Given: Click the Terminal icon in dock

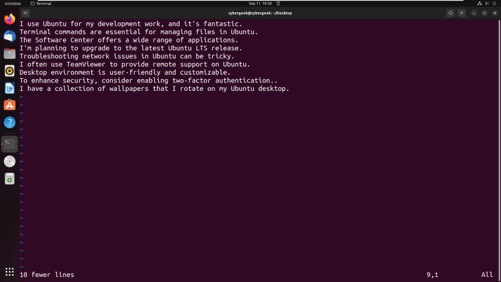Looking at the screenshot, I should click(x=9, y=144).
